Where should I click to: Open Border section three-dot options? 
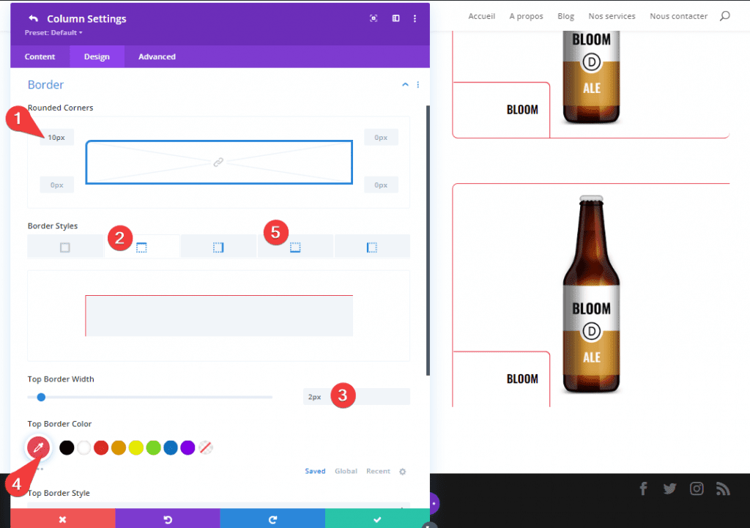click(418, 85)
